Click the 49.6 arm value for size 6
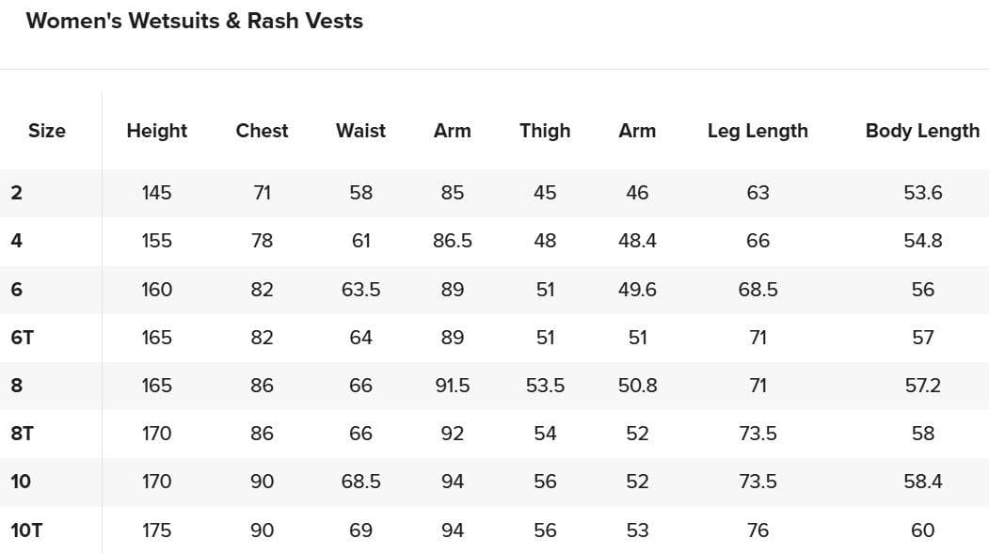 [637, 289]
